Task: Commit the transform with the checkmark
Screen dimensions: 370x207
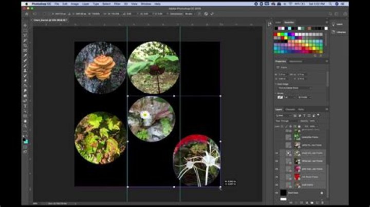Action: pos(212,14)
